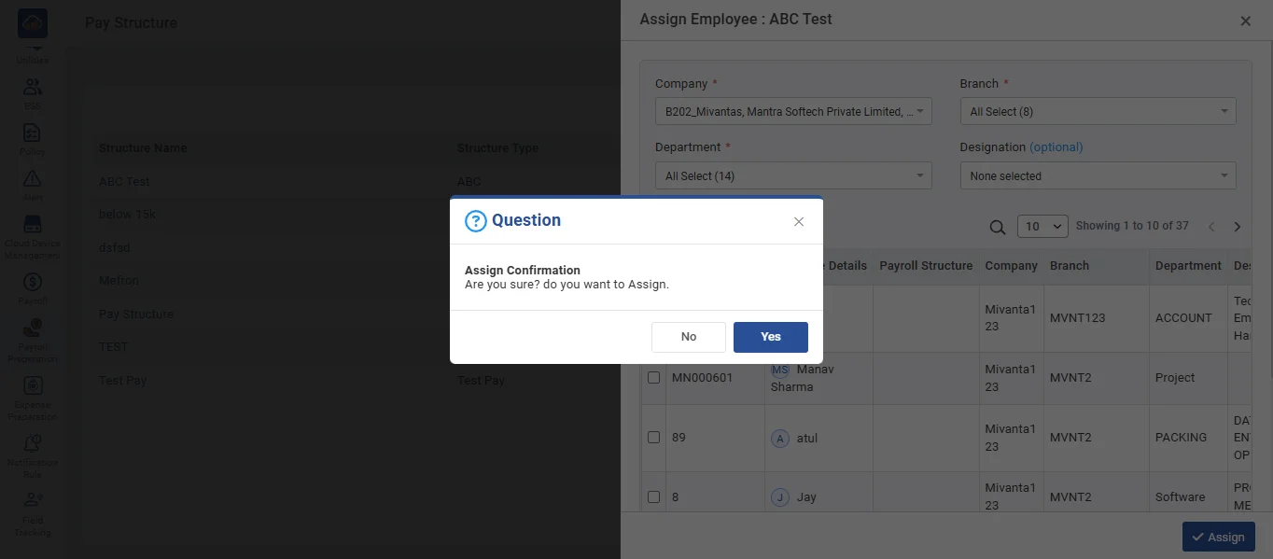The image size is (1273, 559).
Task: Go to next page of employees
Action: tap(1238, 227)
